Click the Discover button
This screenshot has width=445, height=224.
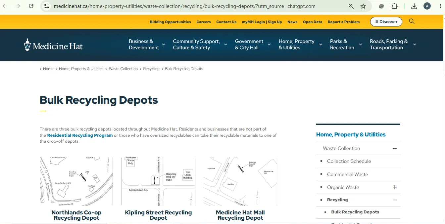point(386,22)
